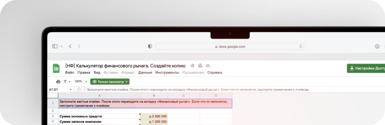Select column D header
This screenshot has width=385, height=125.
[x=216, y=95]
